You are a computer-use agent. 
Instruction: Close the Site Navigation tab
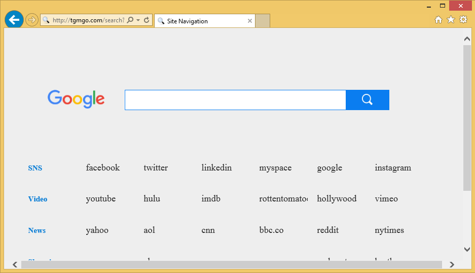[249, 21]
